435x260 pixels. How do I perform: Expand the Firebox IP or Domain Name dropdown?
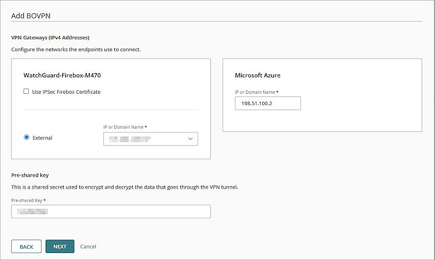pos(145,139)
